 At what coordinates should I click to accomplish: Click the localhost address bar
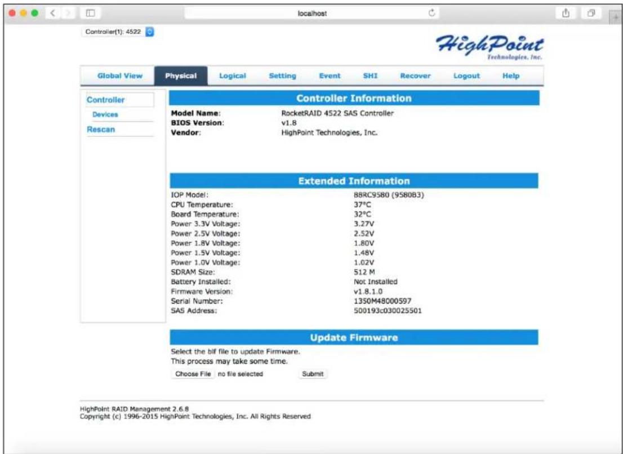312,13
